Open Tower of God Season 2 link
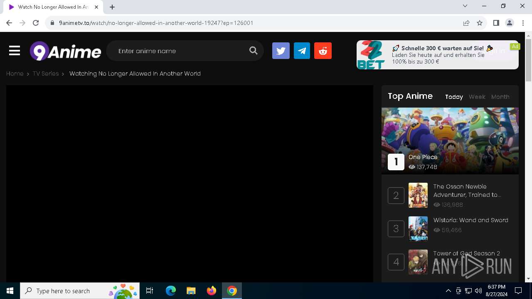 click(466, 253)
